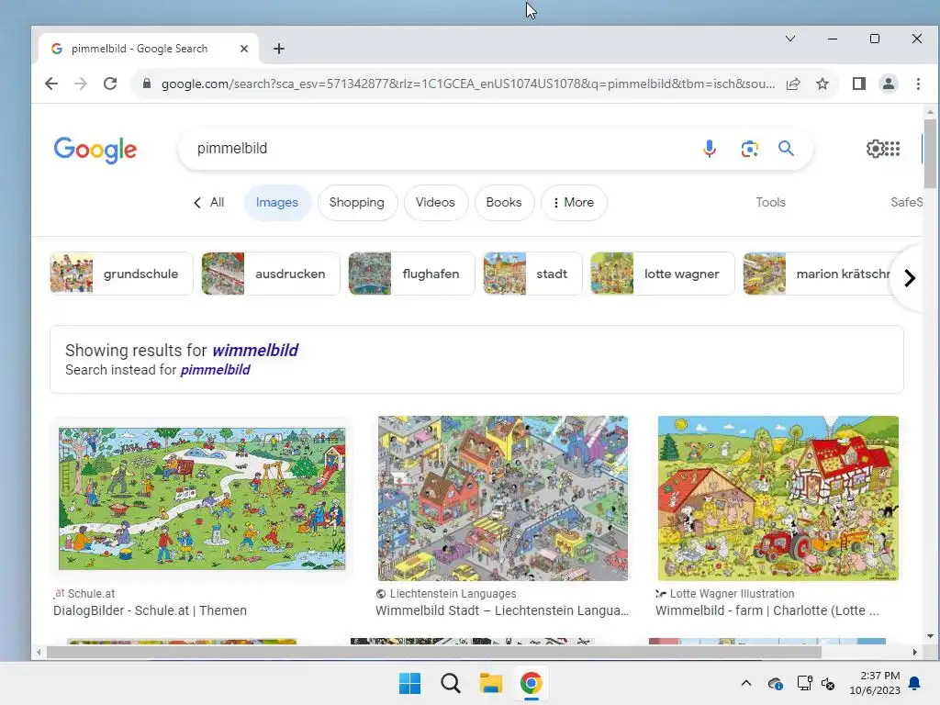The width and height of the screenshot is (940, 705).
Task: Open the Wimmelbild Stadt thumbnail
Action: (x=503, y=498)
